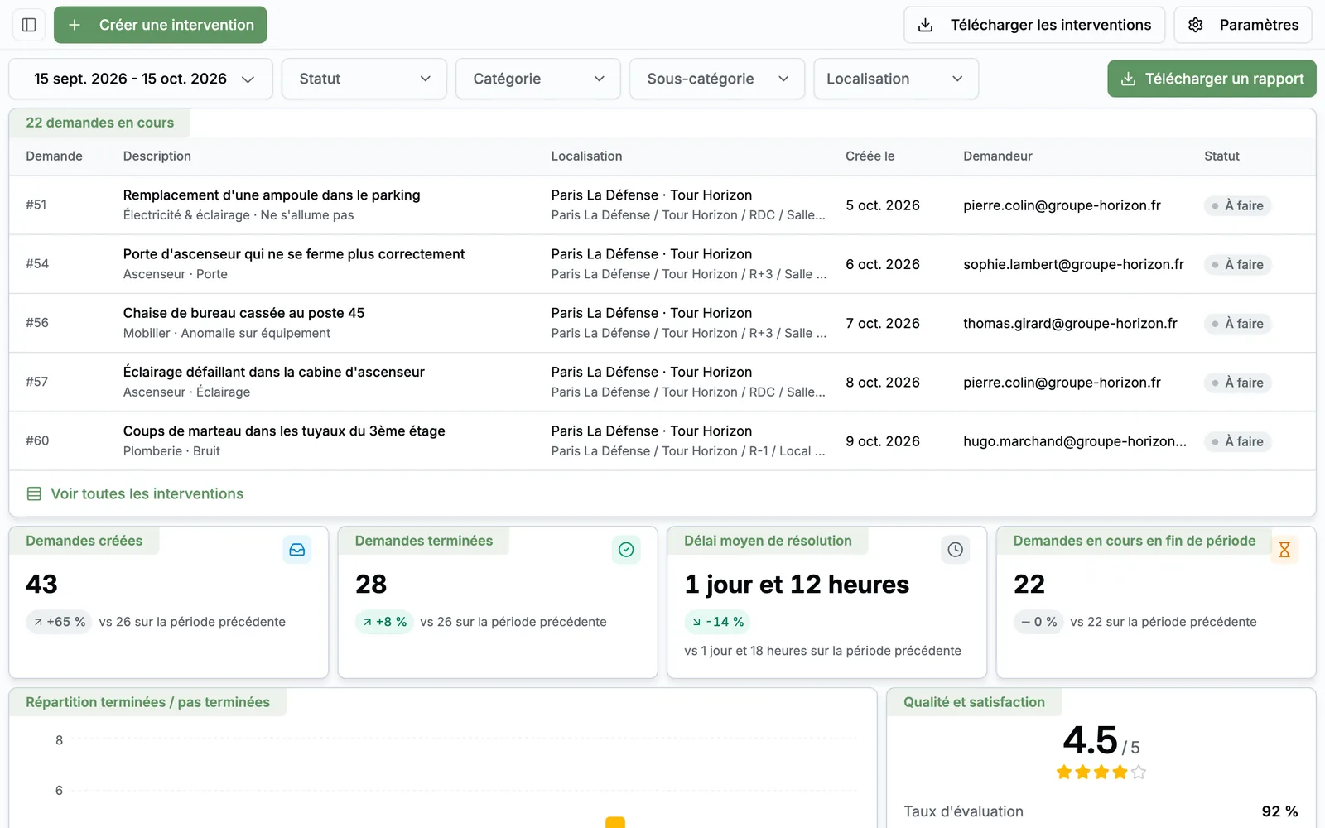
Task: Click the clock icon on Délai moyen card
Action: (956, 550)
